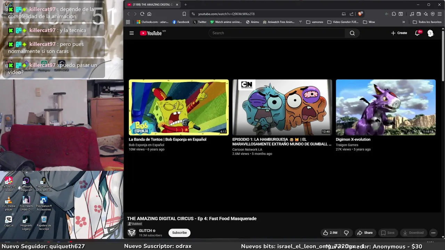445x250 pixels.
Task: Select Hogwarts Legacy desktop shortcut
Action: [x=26, y=223]
